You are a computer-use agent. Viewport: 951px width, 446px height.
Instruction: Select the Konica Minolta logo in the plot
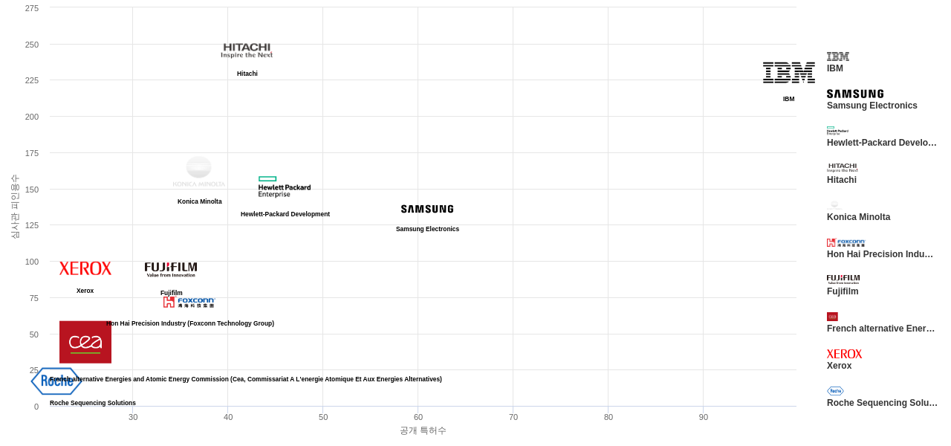[x=198, y=172]
